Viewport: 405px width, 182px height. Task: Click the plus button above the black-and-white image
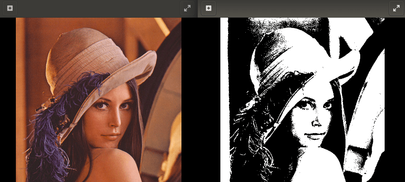click(x=209, y=8)
